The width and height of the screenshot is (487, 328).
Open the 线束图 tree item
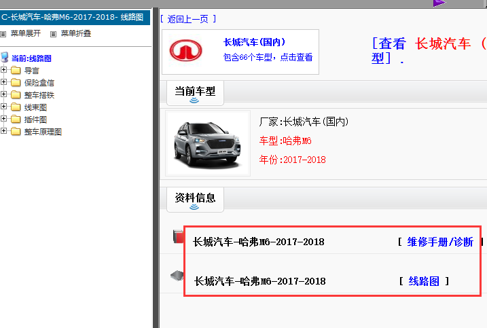tap(35, 107)
